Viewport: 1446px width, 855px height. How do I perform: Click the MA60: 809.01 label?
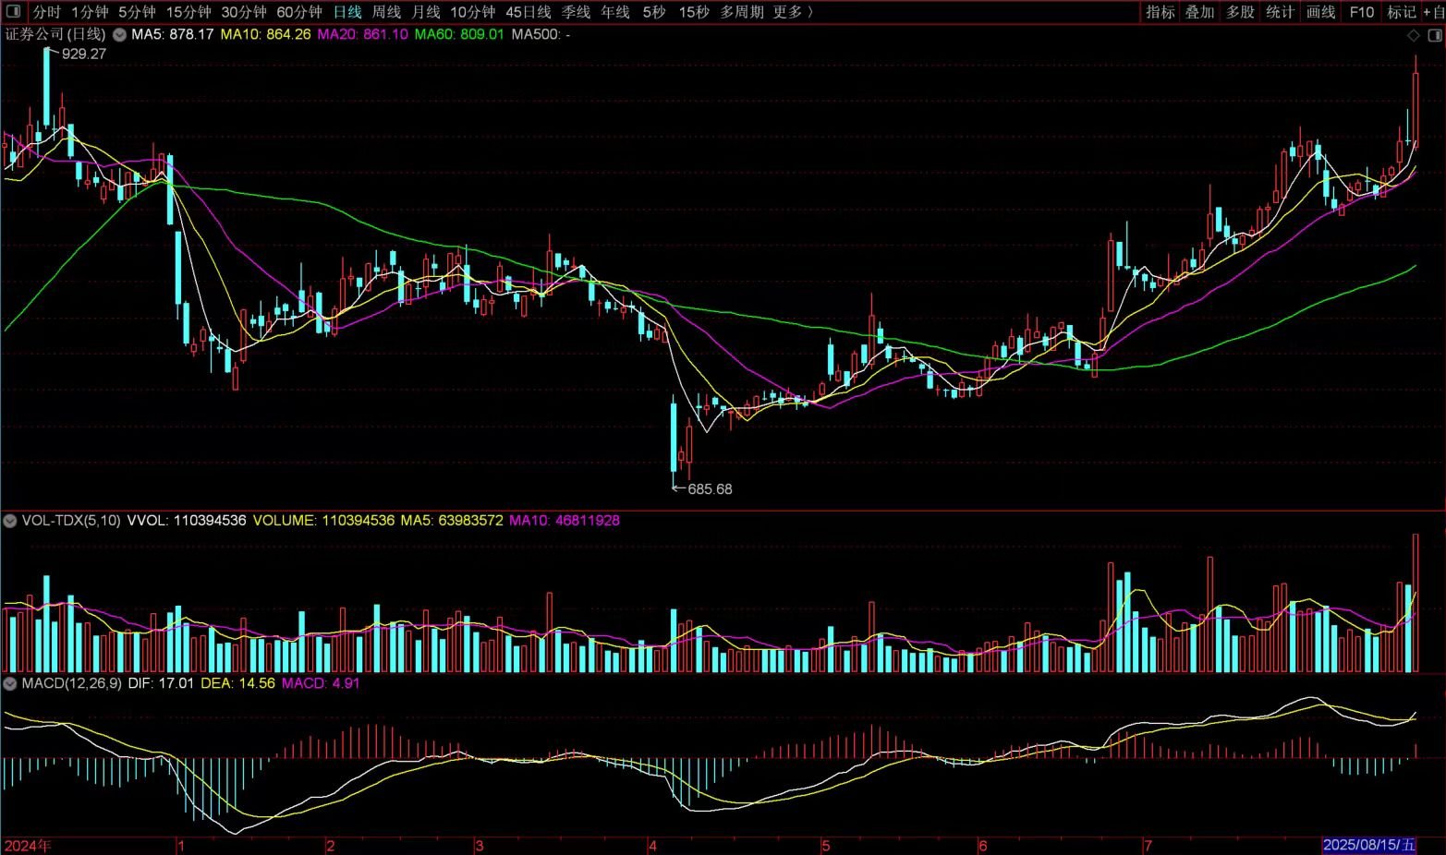pyautogui.click(x=459, y=34)
